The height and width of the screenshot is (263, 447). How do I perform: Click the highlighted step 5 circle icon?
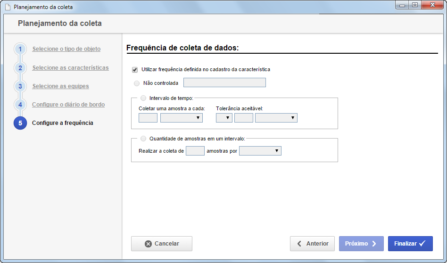tap(20, 123)
